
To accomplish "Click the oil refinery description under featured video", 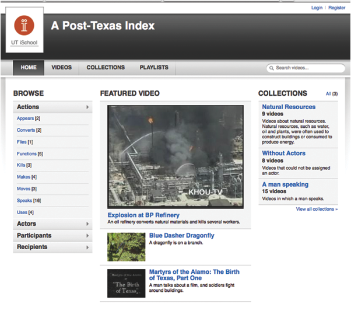I will point(174,222).
